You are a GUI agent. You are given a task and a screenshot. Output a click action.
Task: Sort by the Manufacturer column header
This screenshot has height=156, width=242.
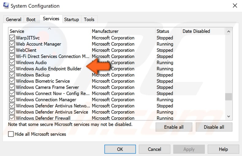coord(123,31)
